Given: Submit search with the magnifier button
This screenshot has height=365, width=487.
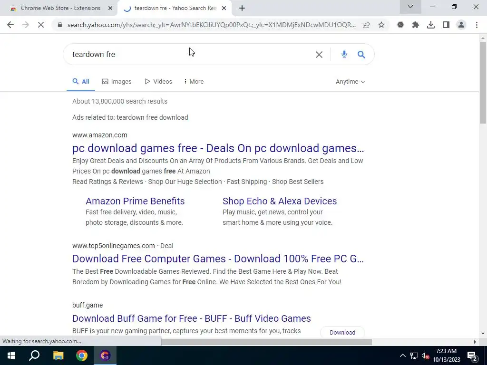Looking at the screenshot, I should tap(361, 55).
